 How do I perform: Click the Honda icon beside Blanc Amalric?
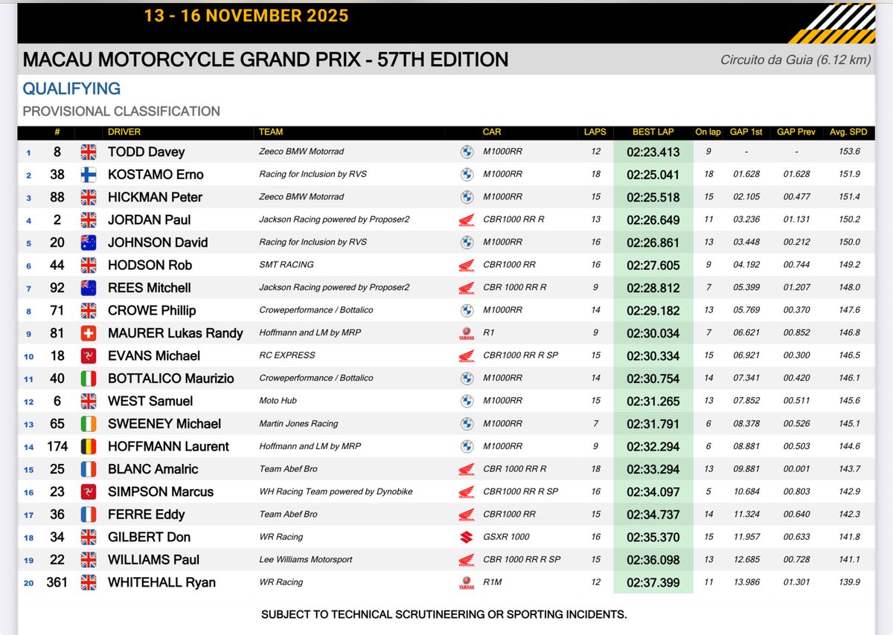pos(467,468)
